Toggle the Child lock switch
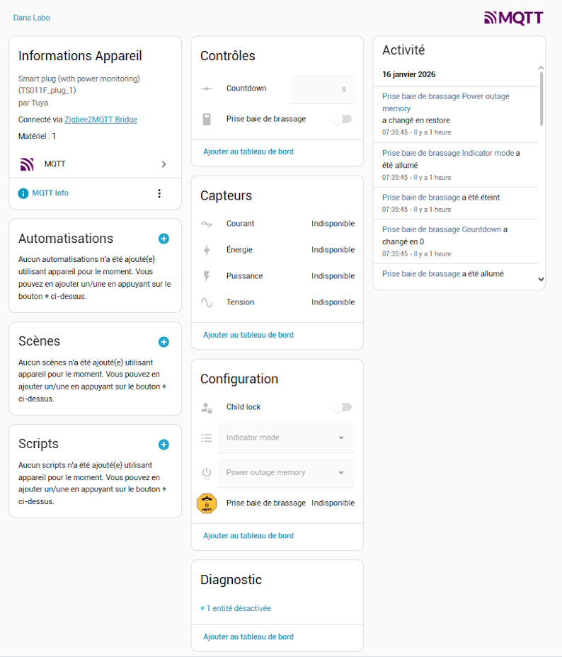The height and width of the screenshot is (657, 562). 342,407
